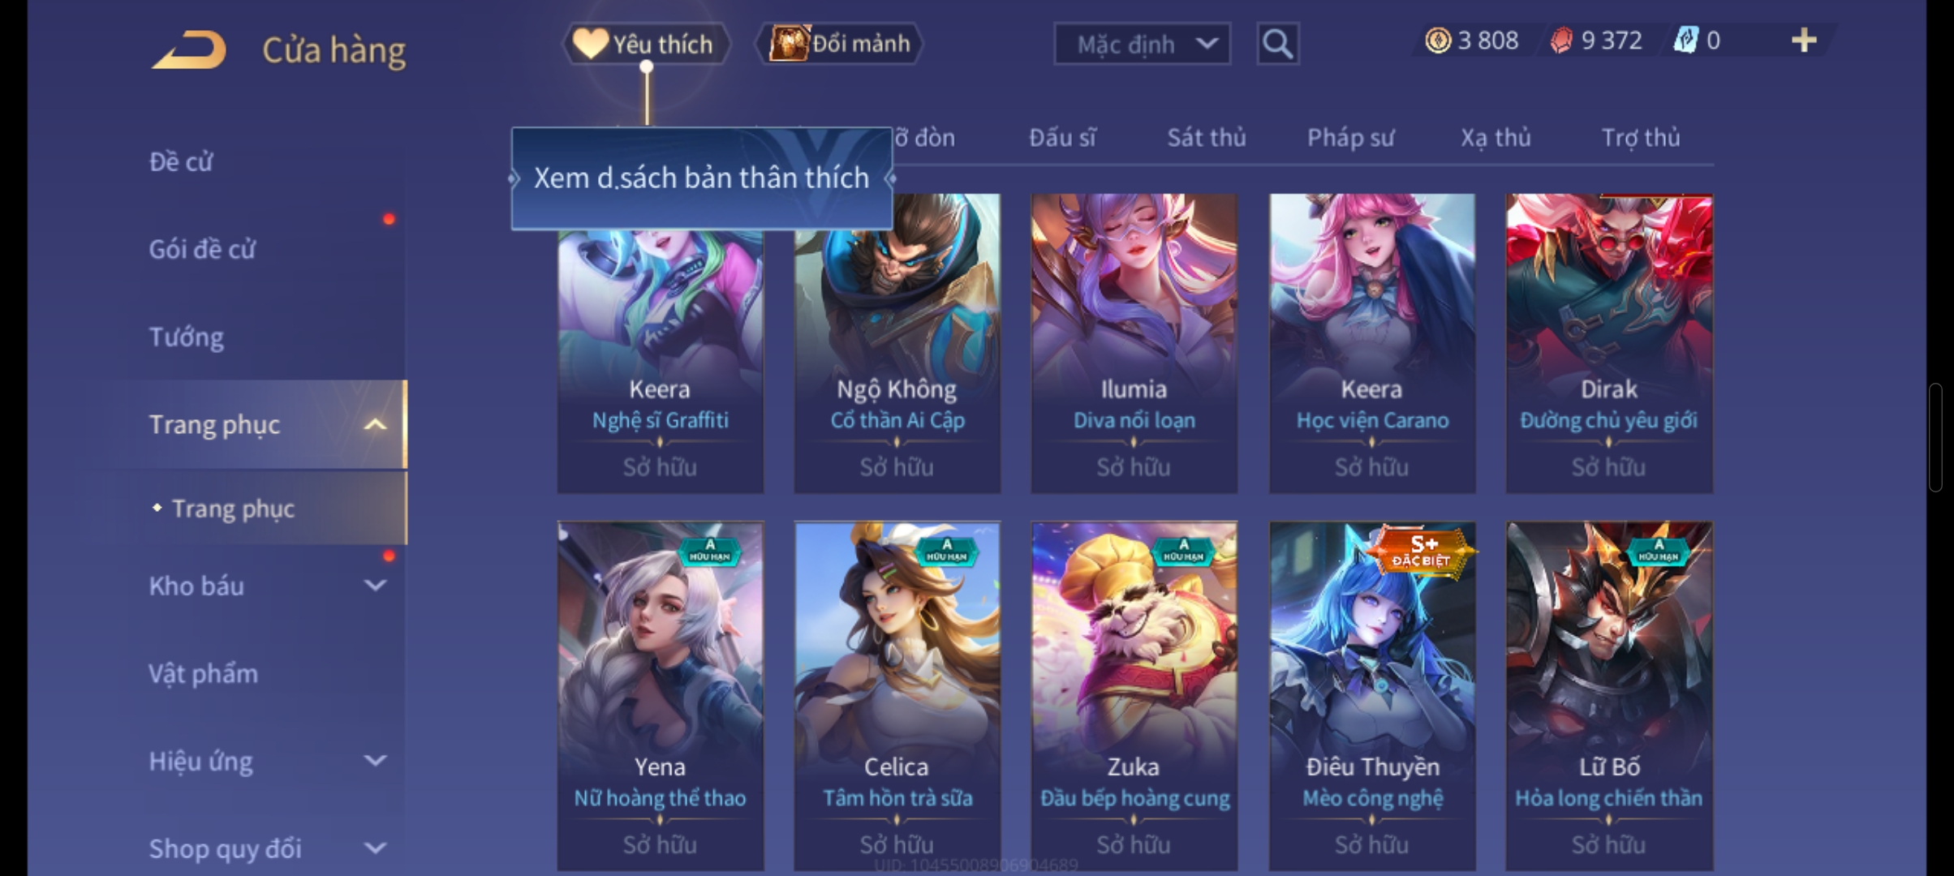The height and width of the screenshot is (876, 1954).
Task: Expand the Kho báu sidebar section
Action: 374,586
